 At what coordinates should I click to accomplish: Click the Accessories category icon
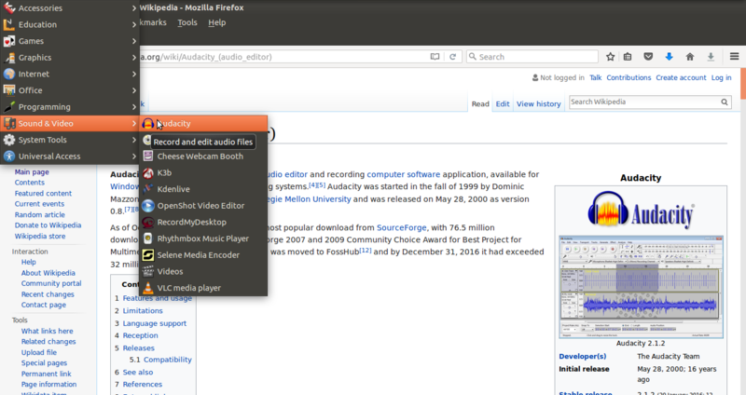coord(9,8)
